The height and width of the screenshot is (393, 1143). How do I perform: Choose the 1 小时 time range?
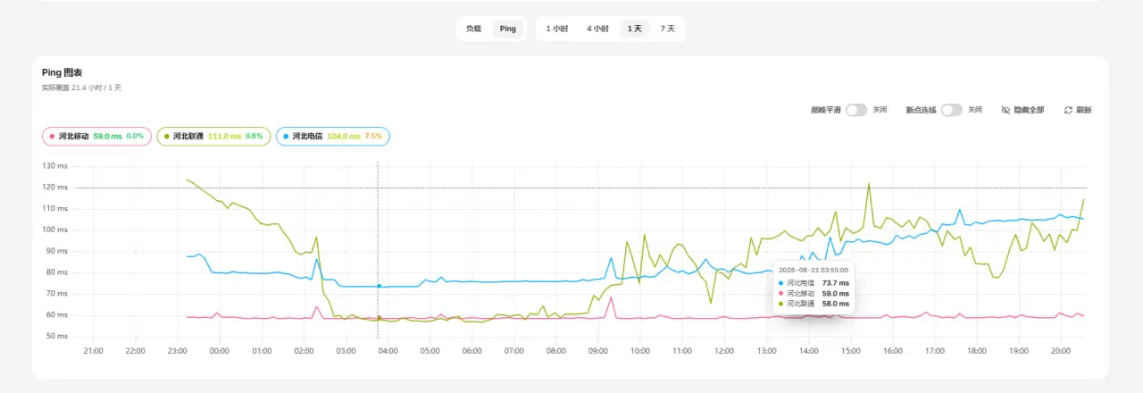click(557, 29)
